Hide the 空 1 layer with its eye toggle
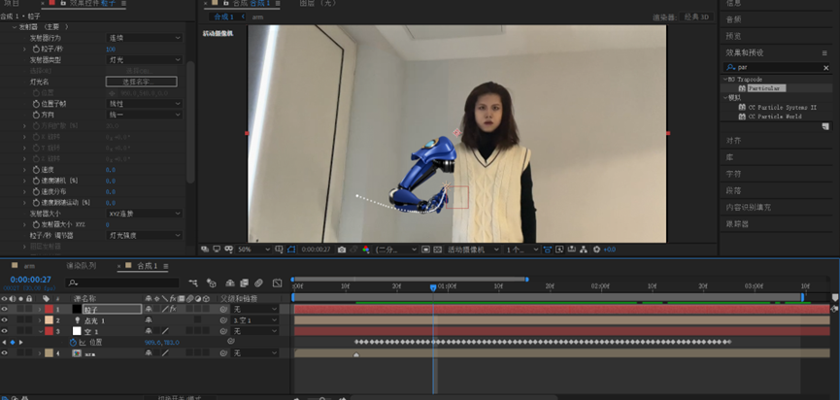The image size is (840, 400). (x=4, y=331)
